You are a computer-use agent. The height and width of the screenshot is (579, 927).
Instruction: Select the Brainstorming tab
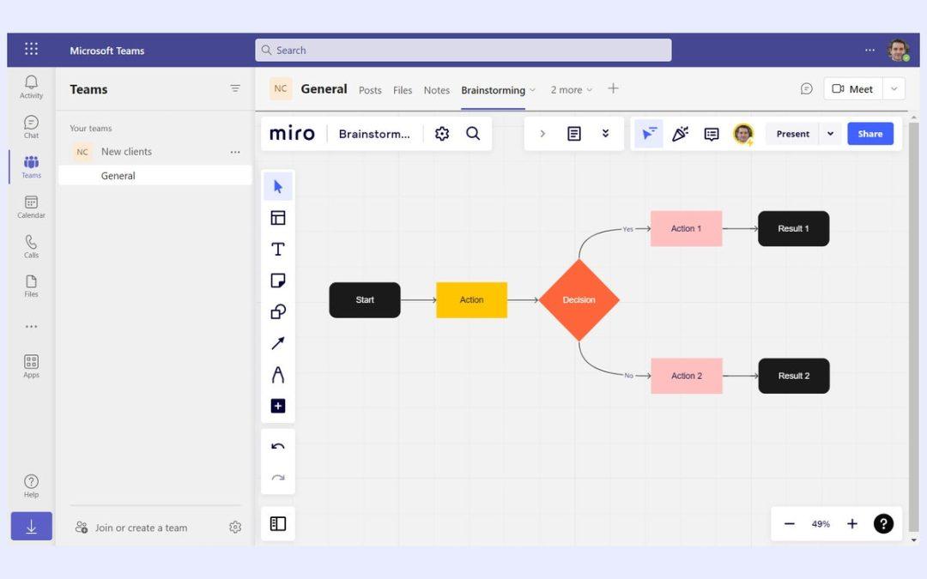point(493,90)
